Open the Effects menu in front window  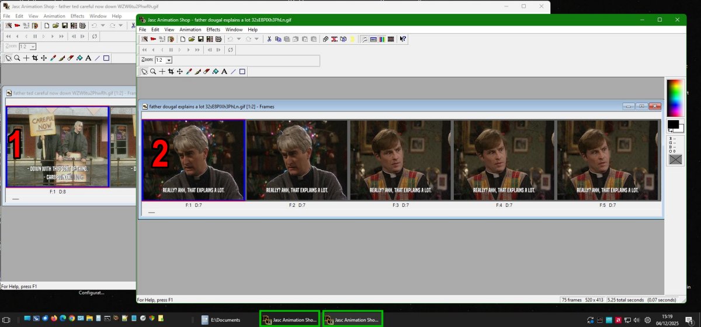coord(213,29)
